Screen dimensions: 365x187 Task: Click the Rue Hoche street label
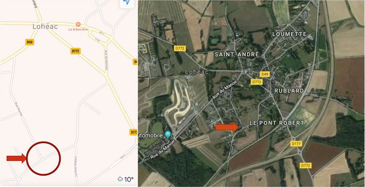tap(19, 109)
